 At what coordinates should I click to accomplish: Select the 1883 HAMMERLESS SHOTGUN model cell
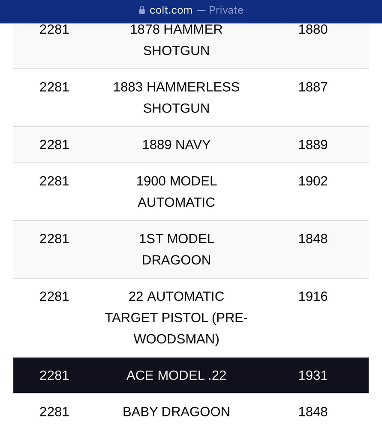[x=176, y=97]
